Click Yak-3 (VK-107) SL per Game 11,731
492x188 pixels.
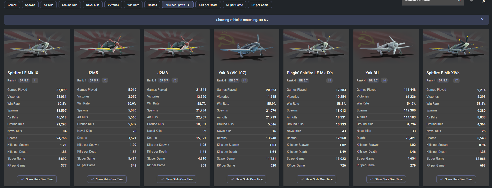point(271,159)
